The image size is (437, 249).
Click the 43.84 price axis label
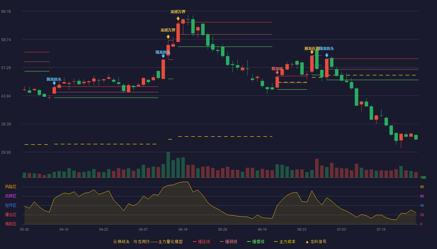click(6, 96)
